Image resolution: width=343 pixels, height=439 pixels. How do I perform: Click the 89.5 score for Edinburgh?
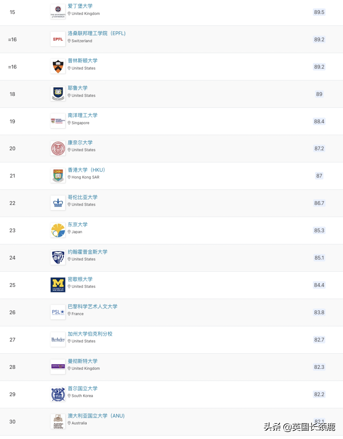319,12
